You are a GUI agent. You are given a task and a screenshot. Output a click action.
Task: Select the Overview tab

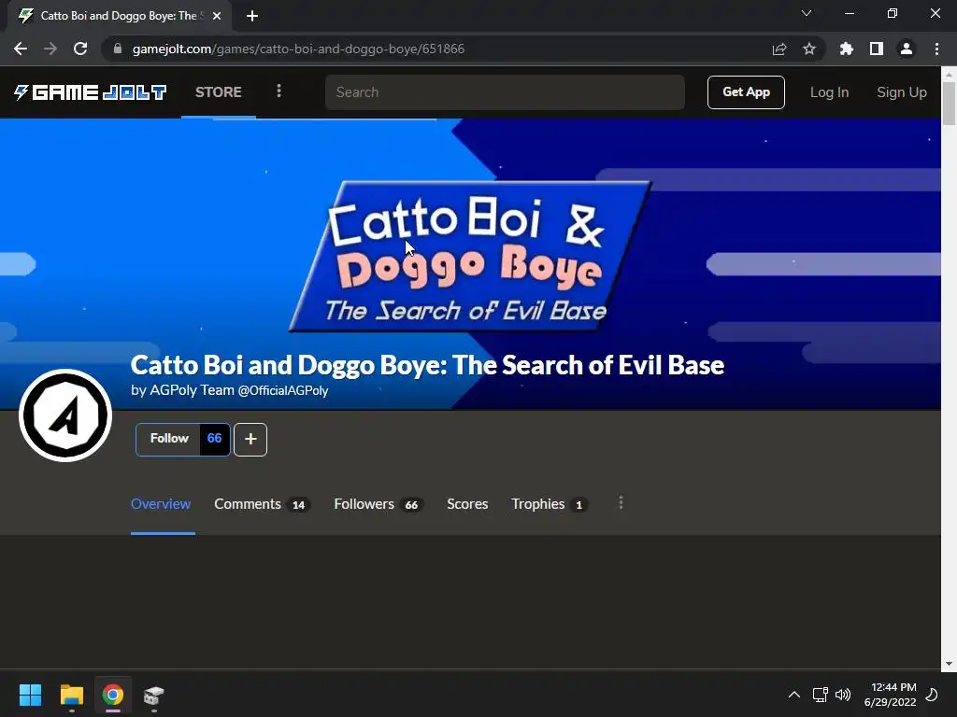[x=161, y=504]
